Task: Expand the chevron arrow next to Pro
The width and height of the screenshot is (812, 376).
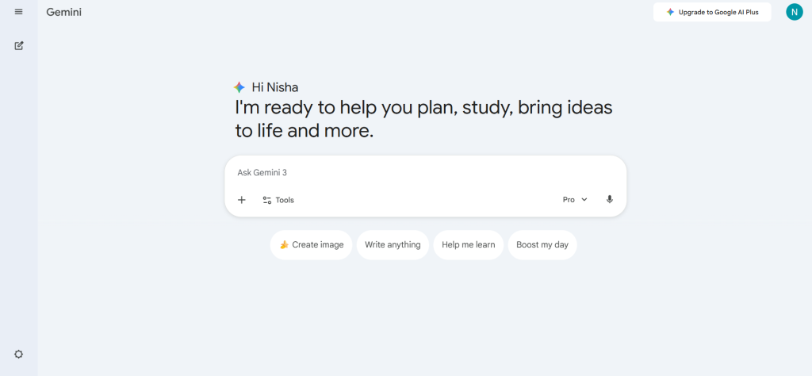Action: pyautogui.click(x=584, y=200)
